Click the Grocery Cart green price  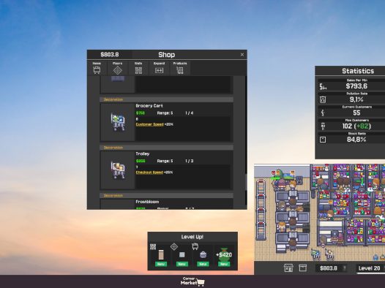141,113
